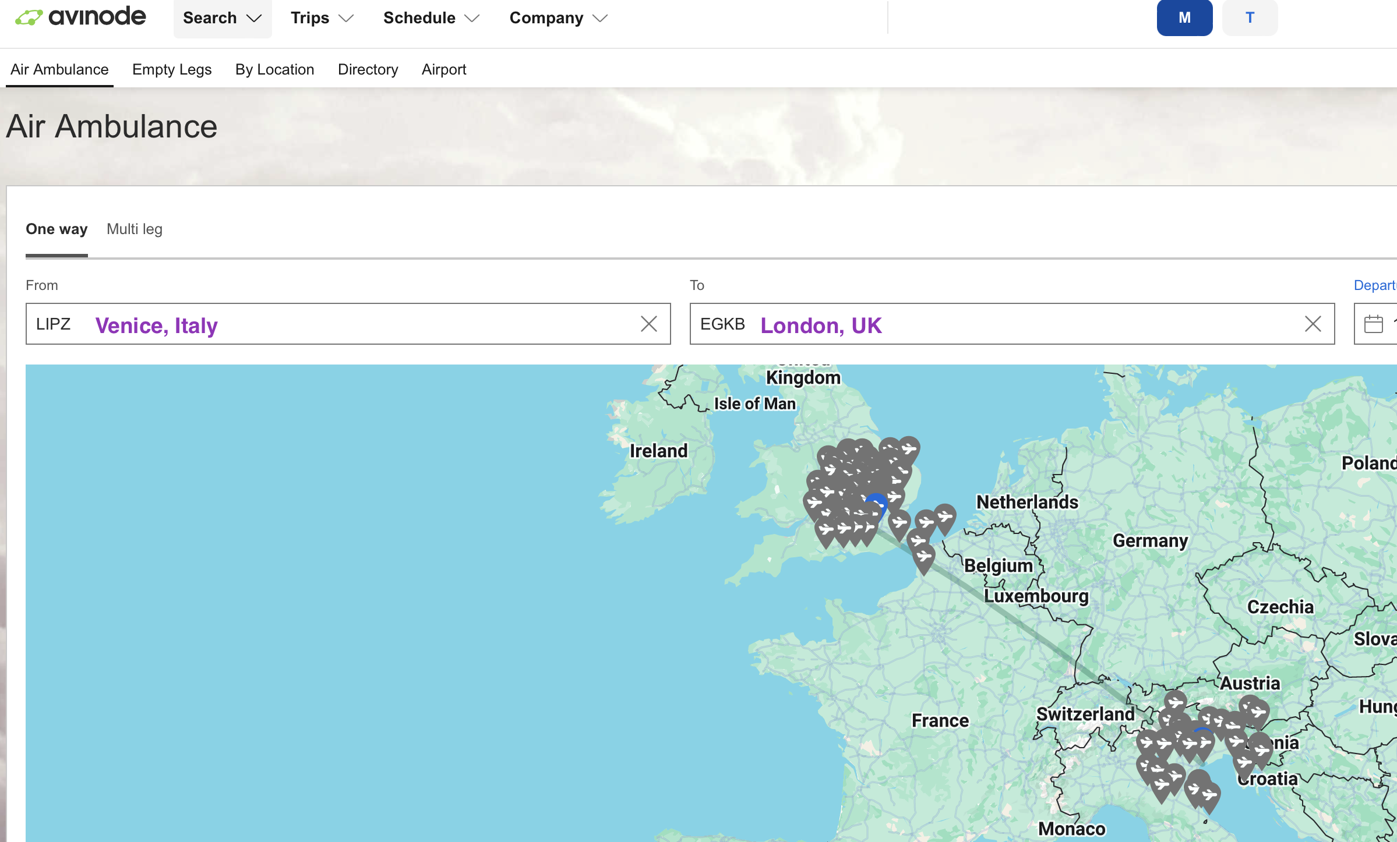Open the departure date calendar icon
Screen dimensions: 1397x842
click(x=1373, y=324)
